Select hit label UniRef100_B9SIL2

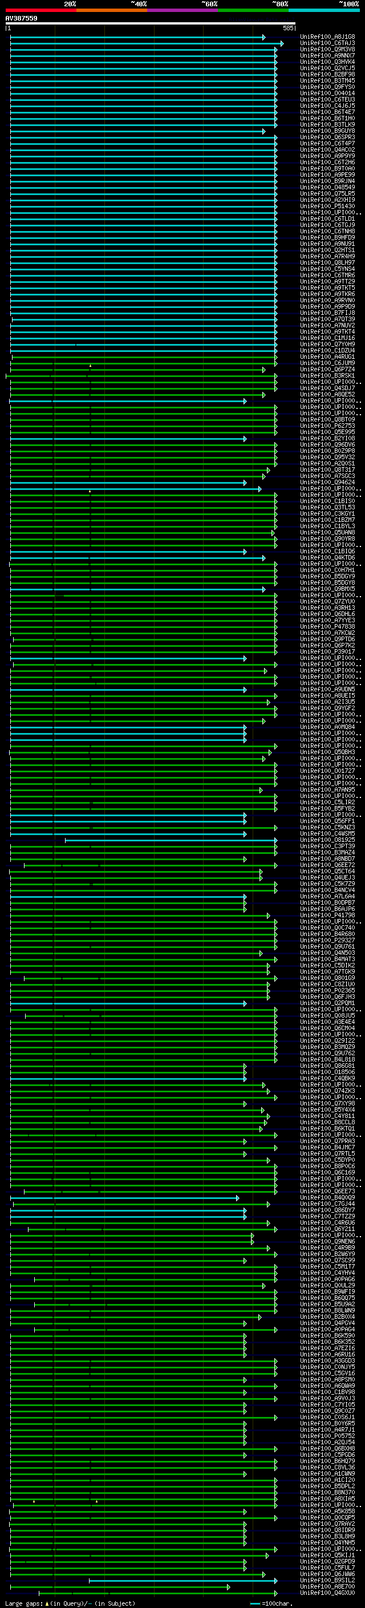tap(327, 1581)
